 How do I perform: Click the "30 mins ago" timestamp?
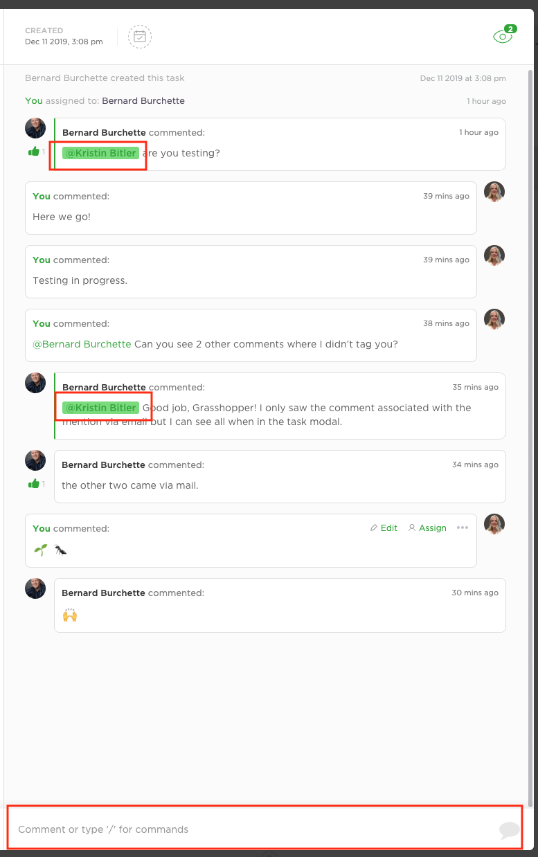point(475,593)
